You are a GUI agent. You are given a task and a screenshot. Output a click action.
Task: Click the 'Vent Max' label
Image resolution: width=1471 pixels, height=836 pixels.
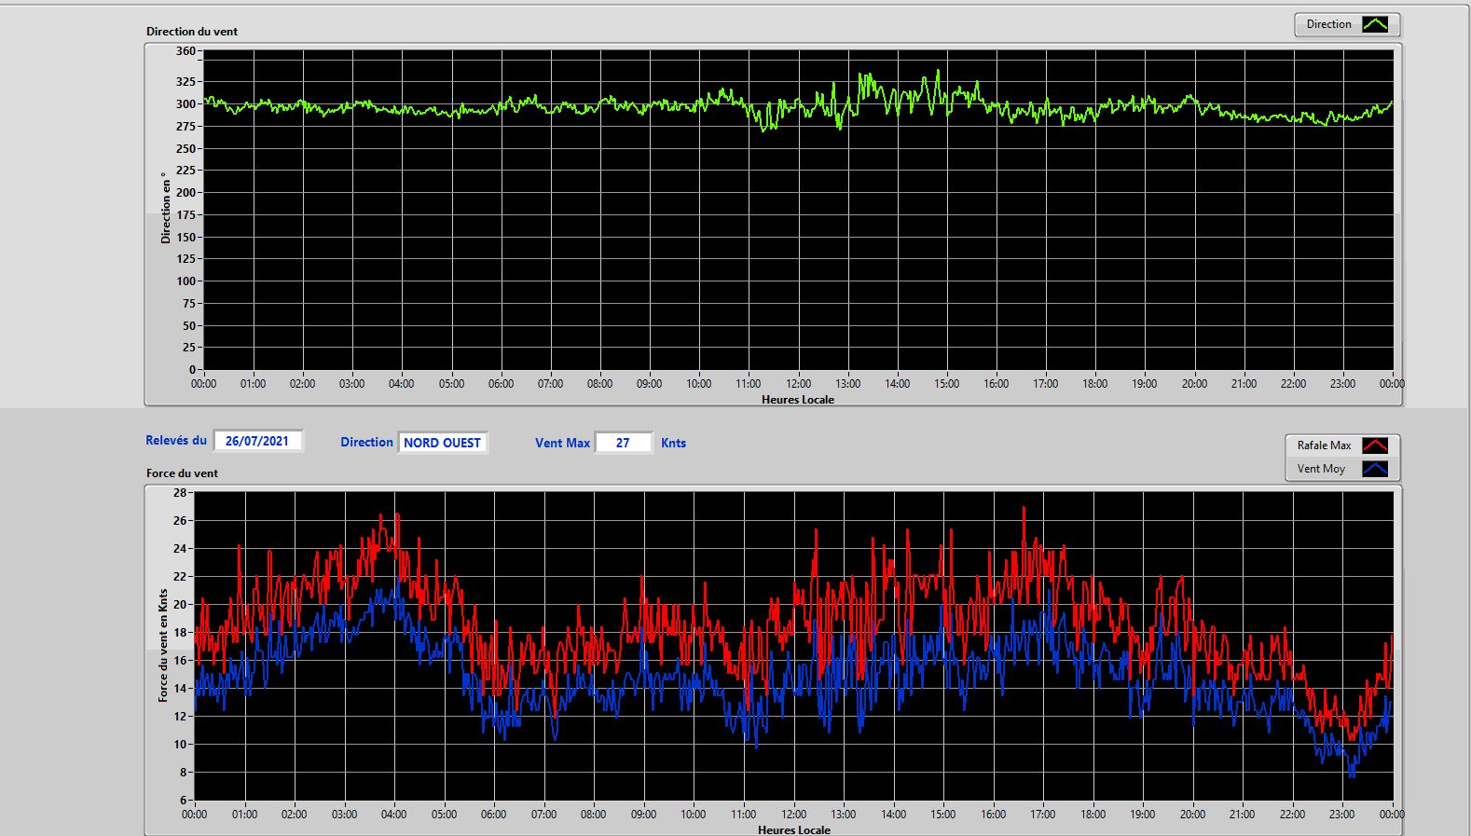[562, 444]
